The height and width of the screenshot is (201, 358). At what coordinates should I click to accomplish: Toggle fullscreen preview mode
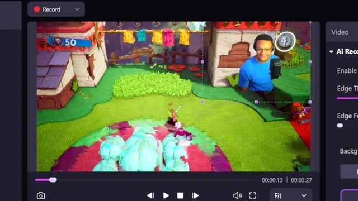pos(252,195)
